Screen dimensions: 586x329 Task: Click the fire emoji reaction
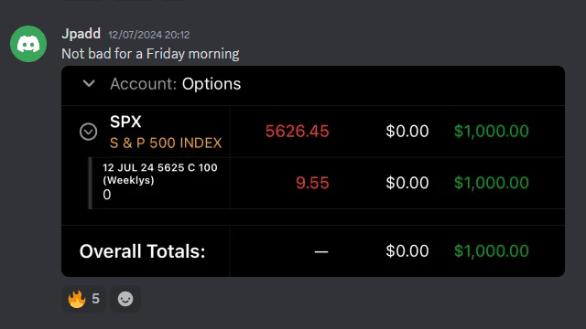pyautogui.click(x=83, y=299)
